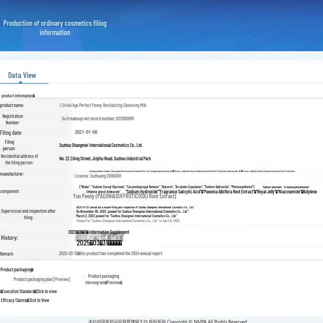Click the No. 22 Ziling Street address
This screenshot has height=323, width=323.
(105, 159)
